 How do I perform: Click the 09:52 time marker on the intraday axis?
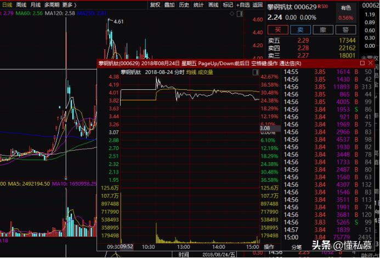(127, 246)
